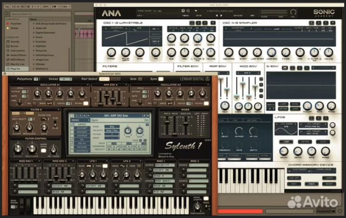
Task: Go to next preset in ANA header
Action: (x=221, y=15)
